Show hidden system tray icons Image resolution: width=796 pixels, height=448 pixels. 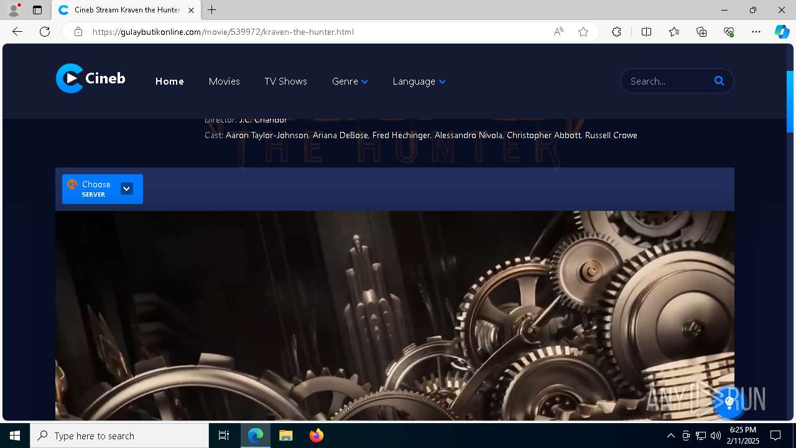click(x=670, y=436)
